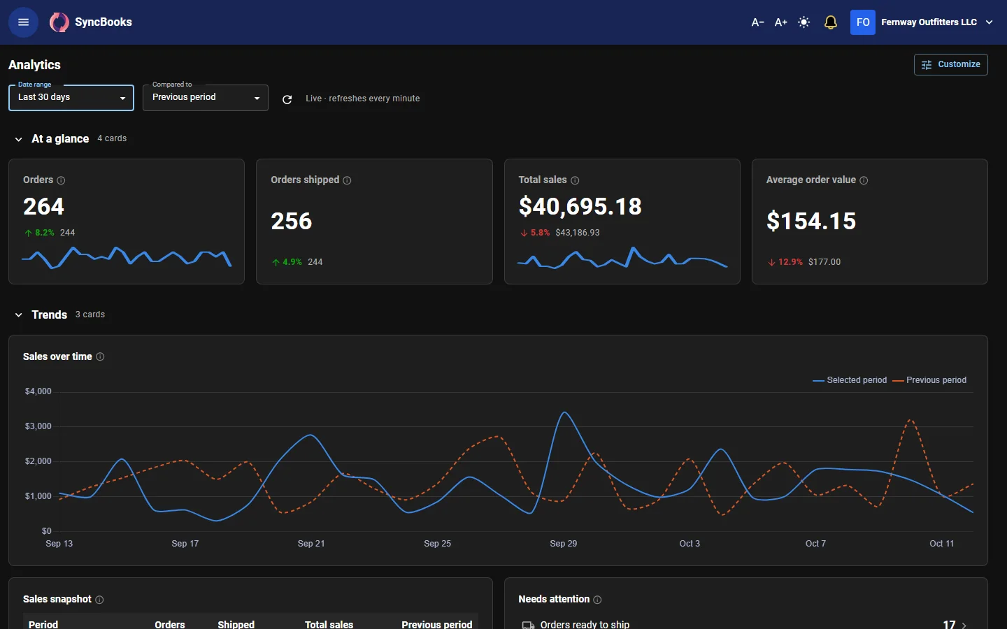The image size is (1007, 629).
Task: Click the Orders value 264
Action: 43,206
